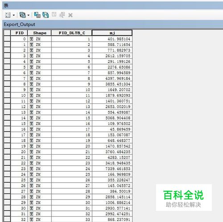The height and width of the screenshot is (222, 223).
Task: Click FID cell with value 29
Action: pyautogui.click(x=19, y=203)
